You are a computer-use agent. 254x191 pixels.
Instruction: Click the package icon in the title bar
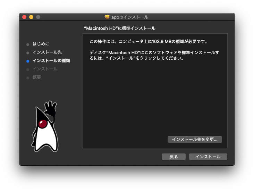(x=107, y=17)
